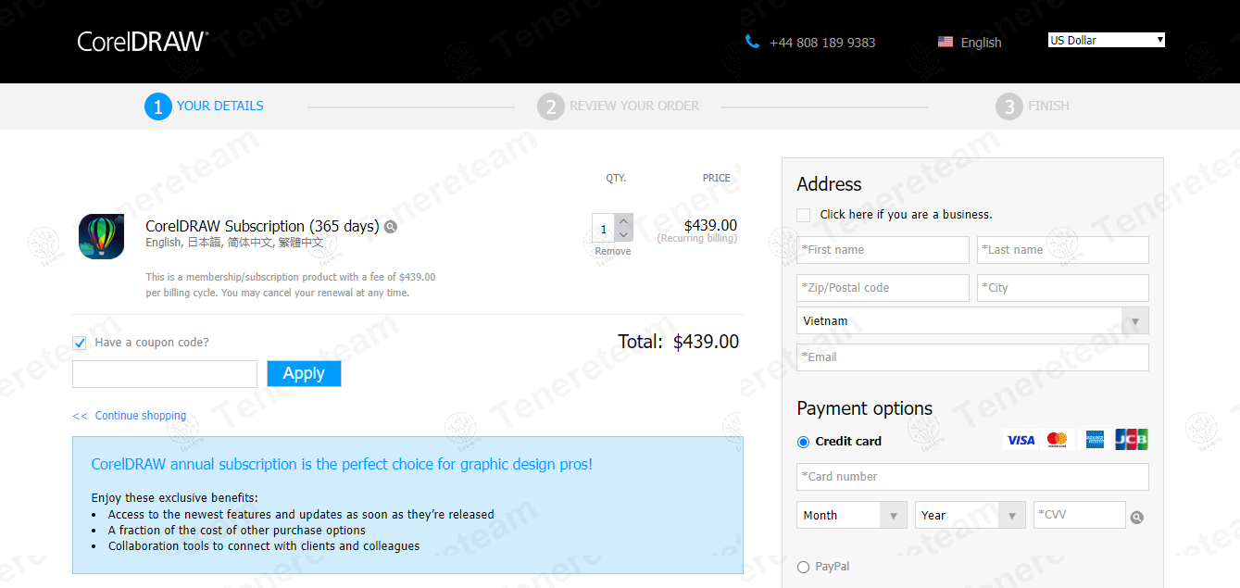Expand the Vietnam country dropdown
This screenshot has width=1240, height=588.
(x=971, y=321)
